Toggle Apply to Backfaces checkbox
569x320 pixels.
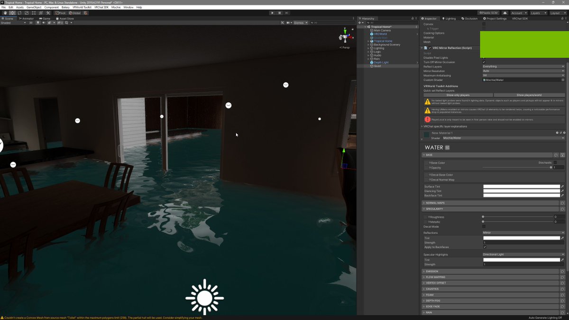(484, 247)
